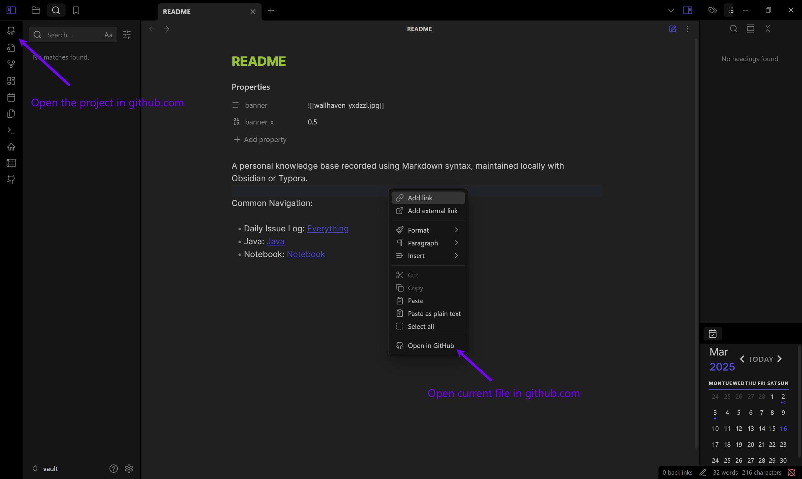
Task: Choose Paste as plain text
Action: point(434,314)
